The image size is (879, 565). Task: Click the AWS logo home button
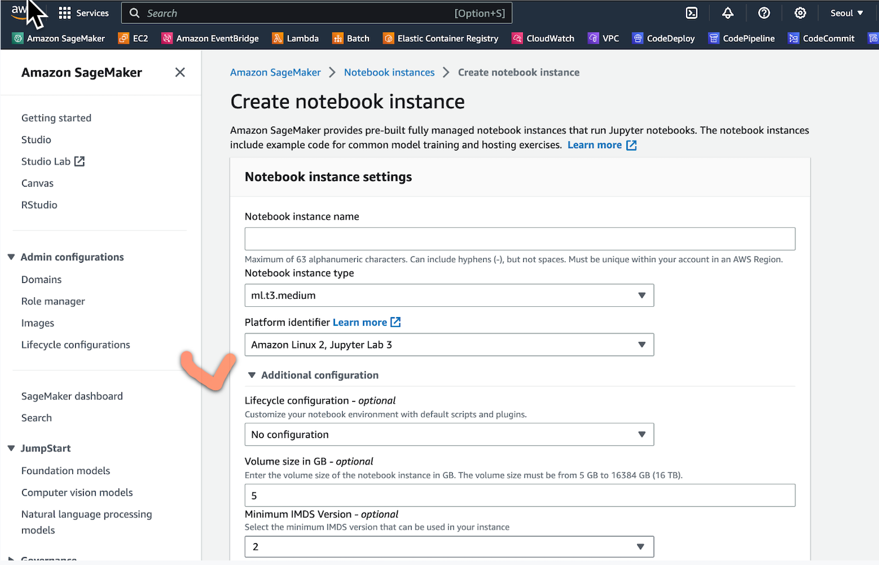(x=19, y=11)
